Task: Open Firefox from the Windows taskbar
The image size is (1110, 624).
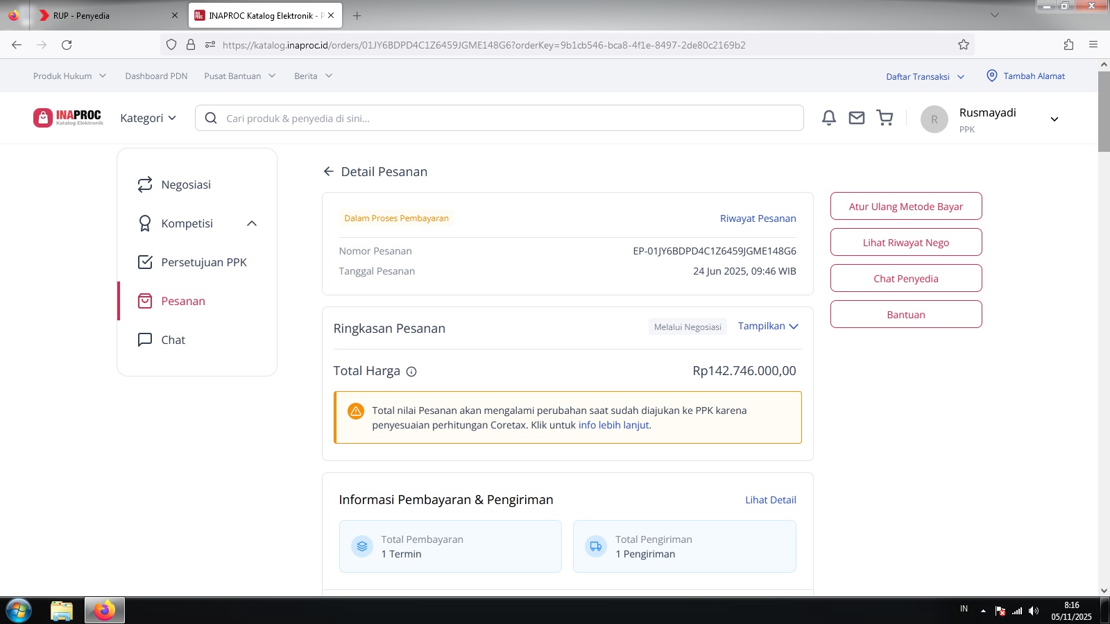Action: tap(105, 610)
